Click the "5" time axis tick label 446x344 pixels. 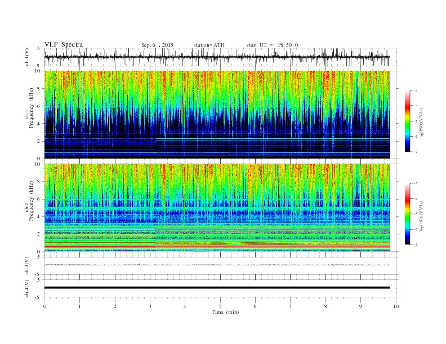[220, 306]
